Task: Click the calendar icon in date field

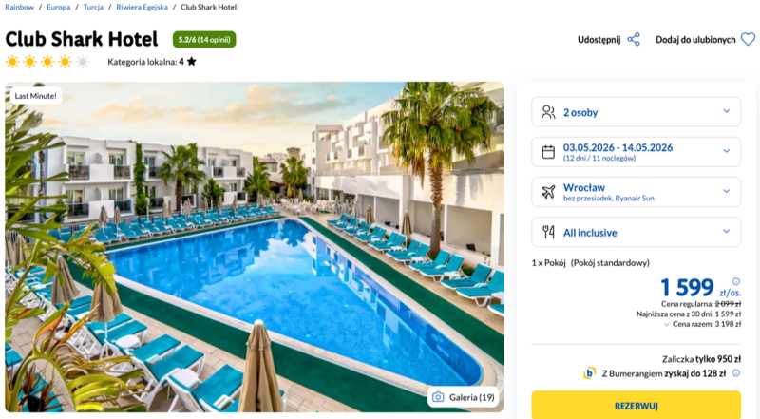Action: tap(548, 152)
